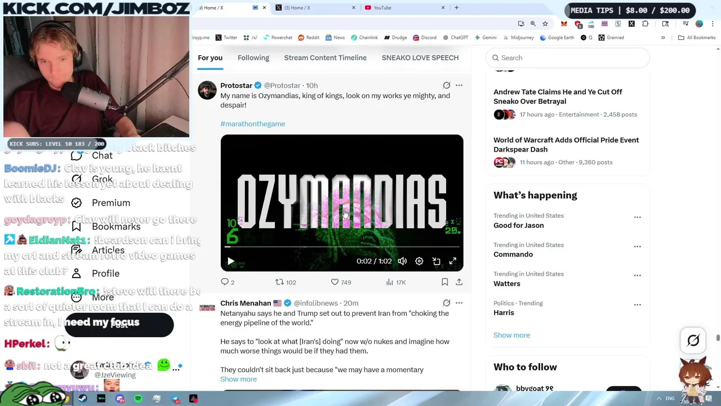Viewport: 721px width, 406px height.
Task: Open the #marathonthegame hashtag
Action: 252,123
